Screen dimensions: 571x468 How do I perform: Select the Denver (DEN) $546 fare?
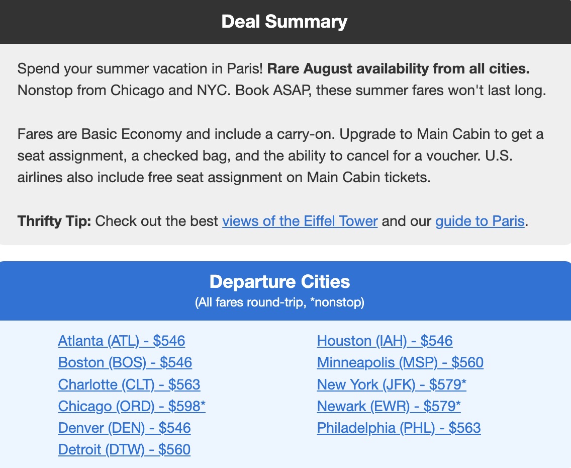[124, 428]
